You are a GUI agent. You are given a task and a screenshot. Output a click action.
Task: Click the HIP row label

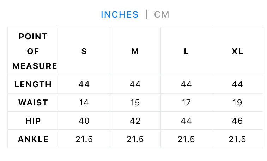(x=33, y=121)
